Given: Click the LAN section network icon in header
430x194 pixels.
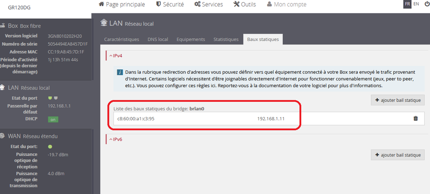Looking at the screenshot, I should 103,23.
